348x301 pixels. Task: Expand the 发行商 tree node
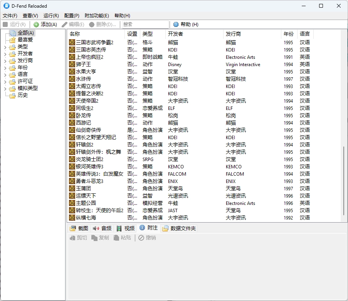[x=5, y=61]
